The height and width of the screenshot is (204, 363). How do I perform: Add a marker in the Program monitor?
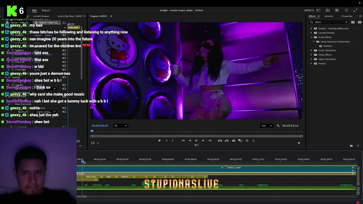click(x=159, y=141)
